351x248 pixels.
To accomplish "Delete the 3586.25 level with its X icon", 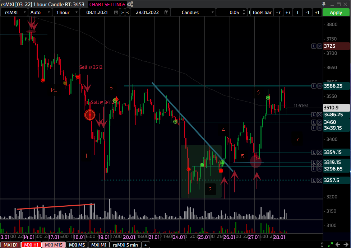I will pyautogui.click(x=320, y=86).
